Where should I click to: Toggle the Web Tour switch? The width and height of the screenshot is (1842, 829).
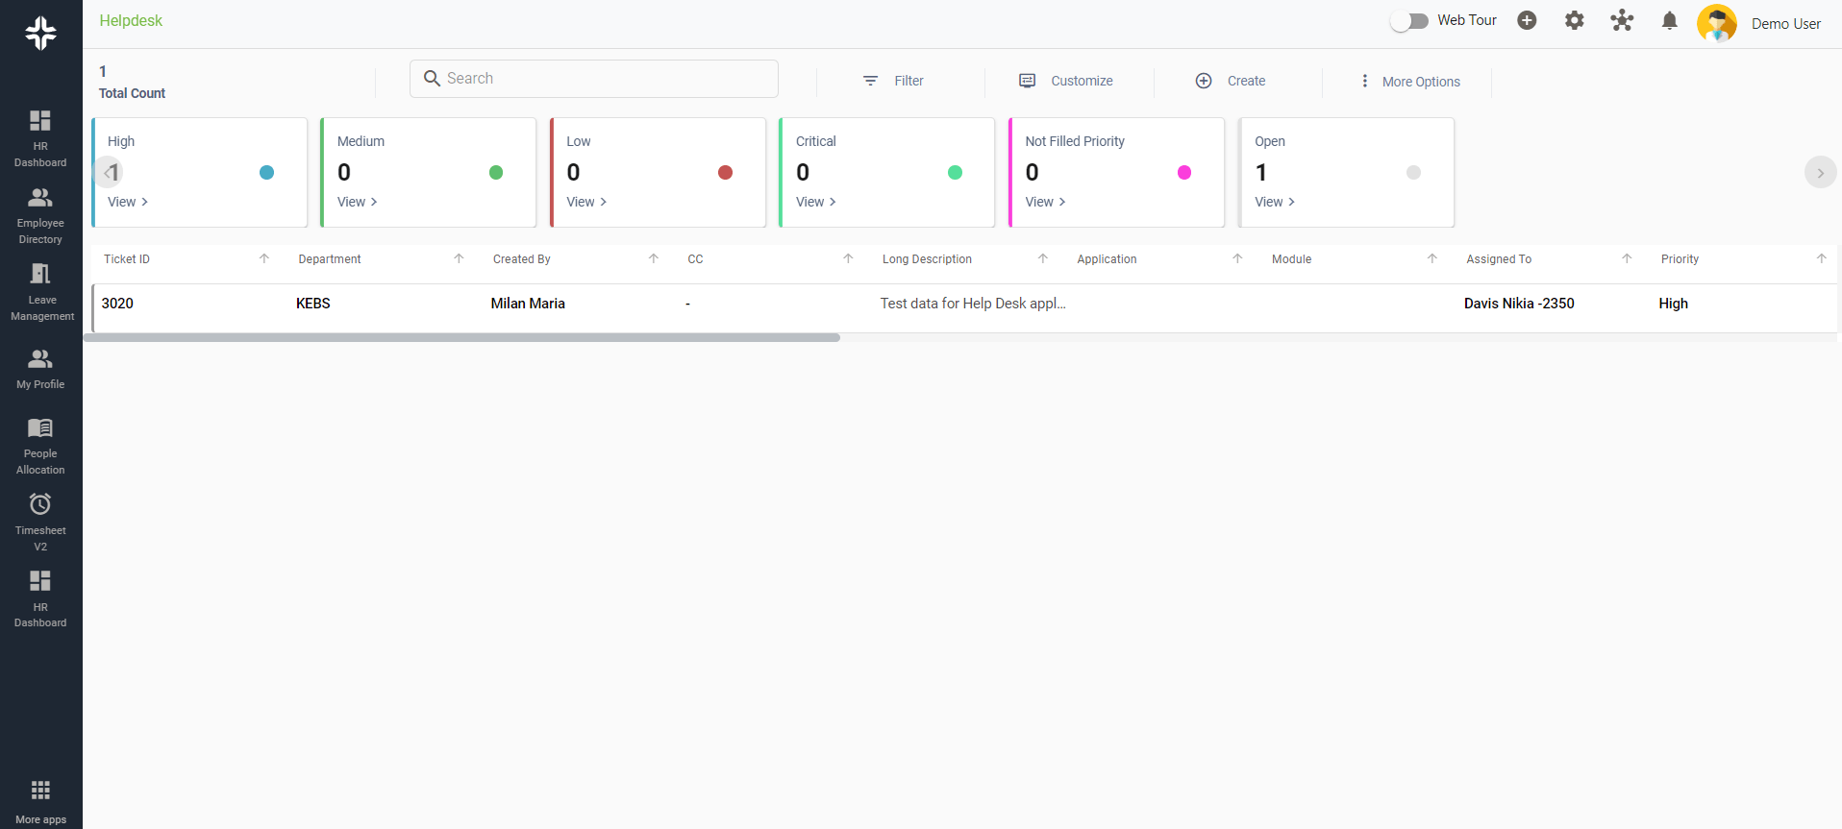click(x=1409, y=21)
